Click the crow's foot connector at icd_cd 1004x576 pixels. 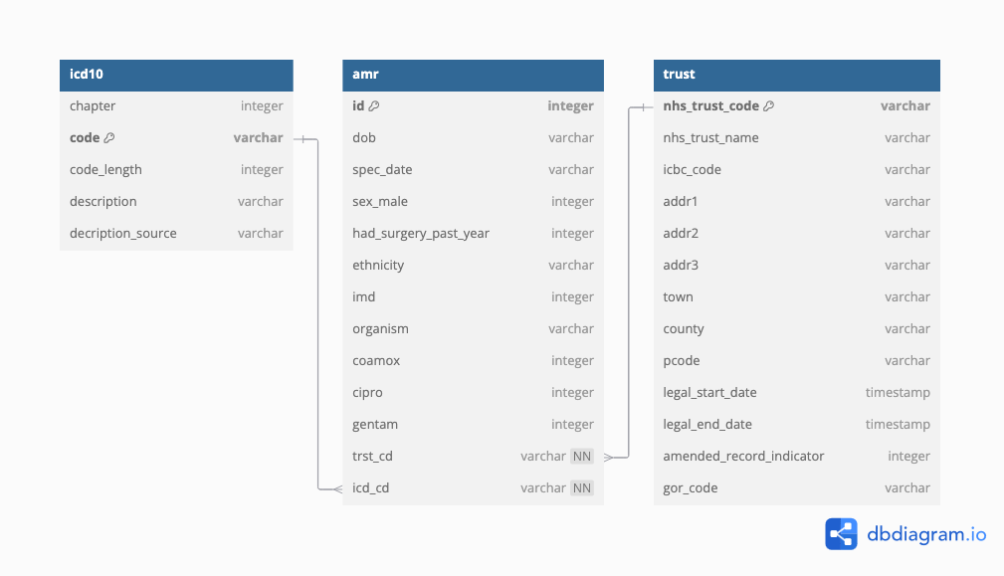click(x=337, y=489)
